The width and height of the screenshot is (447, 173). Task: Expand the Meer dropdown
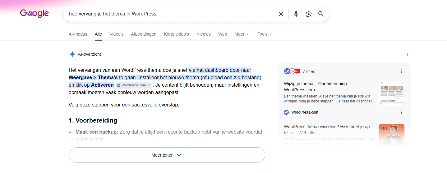pos(242,34)
